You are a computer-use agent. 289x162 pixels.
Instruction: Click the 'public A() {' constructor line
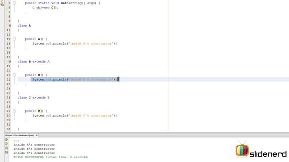[x=36, y=39]
